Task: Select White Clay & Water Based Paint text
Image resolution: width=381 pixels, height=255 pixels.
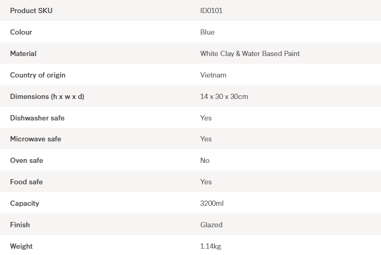Action: 250,53
